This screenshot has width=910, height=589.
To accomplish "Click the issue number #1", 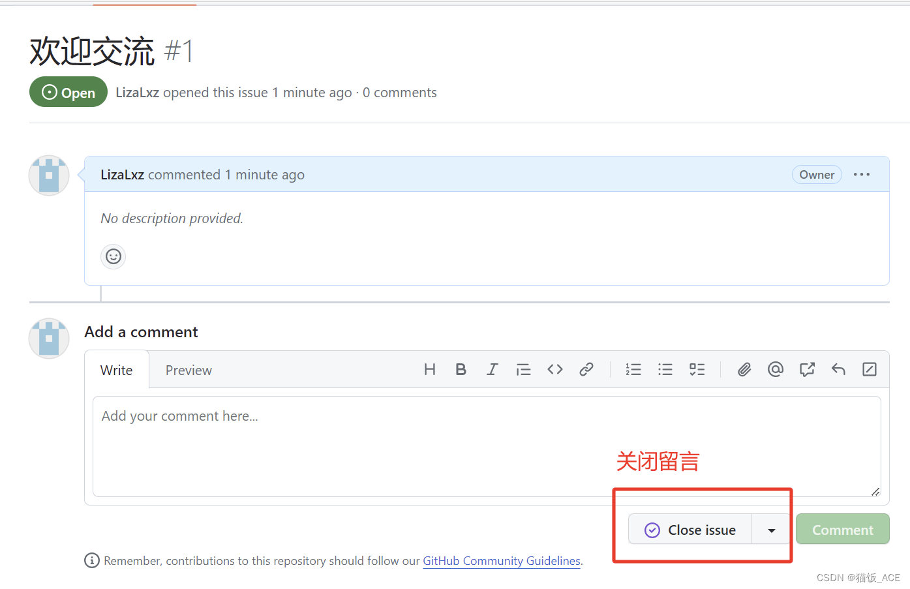I will [x=179, y=51].
